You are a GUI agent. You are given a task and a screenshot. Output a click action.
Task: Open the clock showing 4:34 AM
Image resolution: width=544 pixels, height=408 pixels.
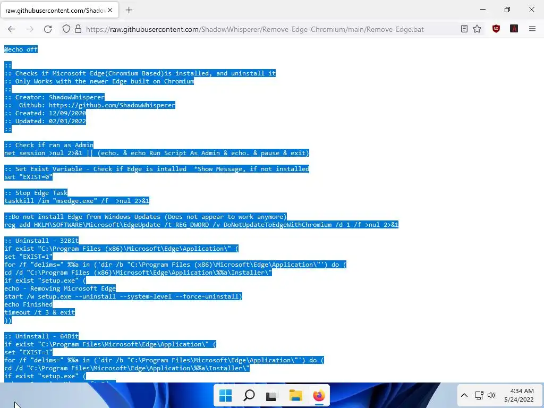519,395
